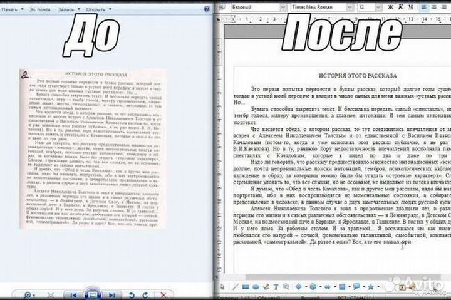Toggle bold formatting (Ж) in Writer
The width and height of the screenshot is (451, 300).
coord(390,7)
